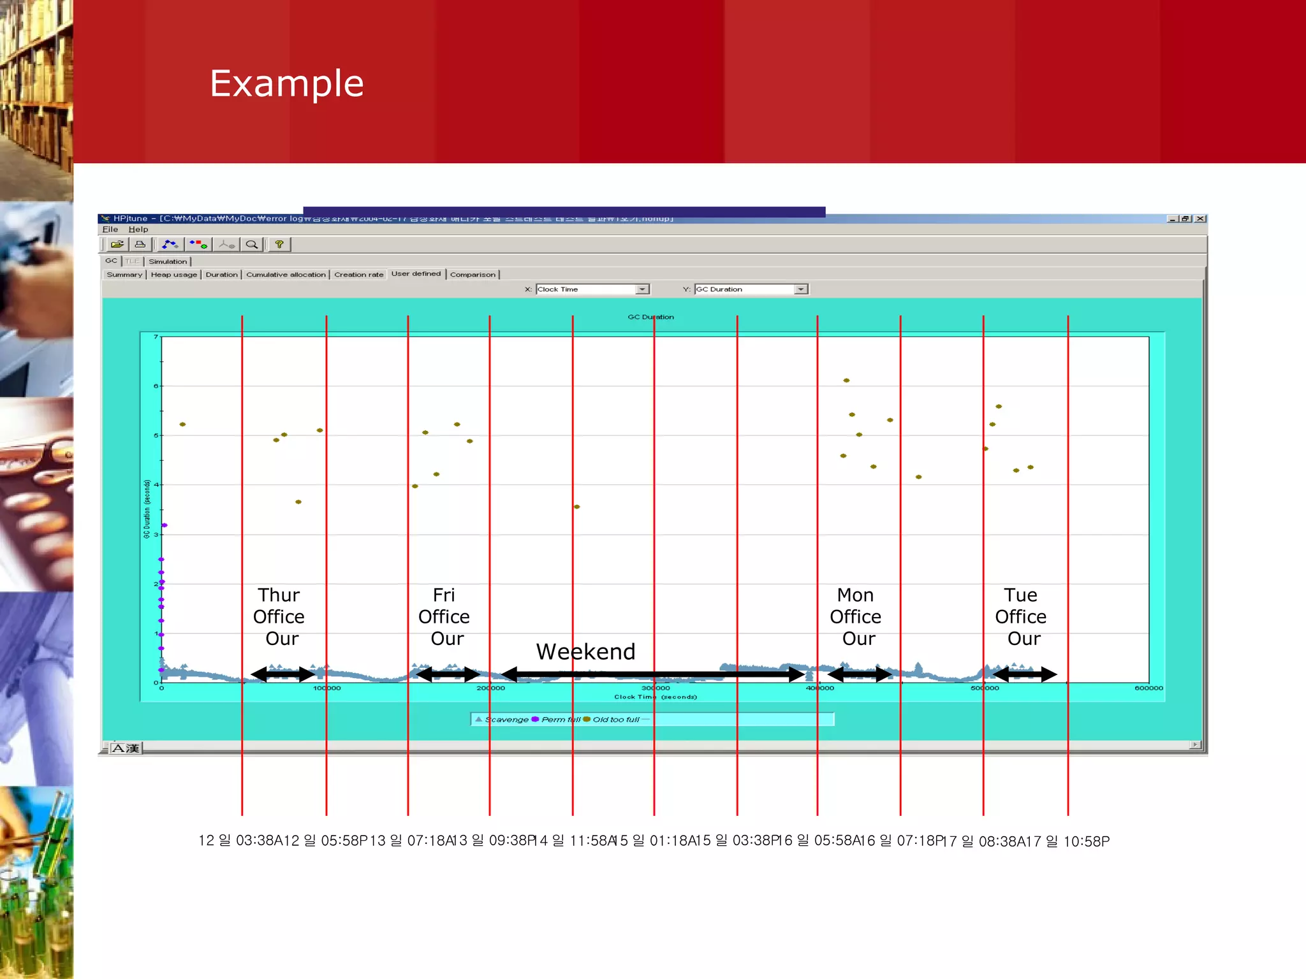
Task: Open the Help menu
Action: coord(138,229)
